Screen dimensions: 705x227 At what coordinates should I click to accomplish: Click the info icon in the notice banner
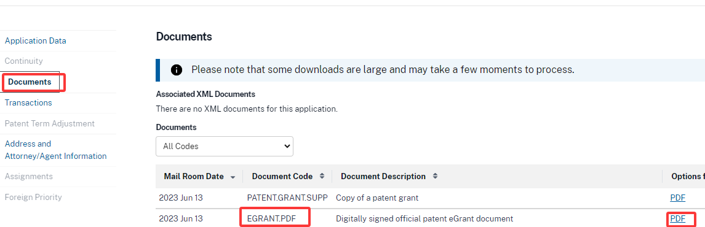(177, 70)
